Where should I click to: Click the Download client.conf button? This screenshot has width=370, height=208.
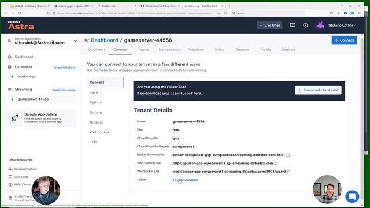coord(318,90)
